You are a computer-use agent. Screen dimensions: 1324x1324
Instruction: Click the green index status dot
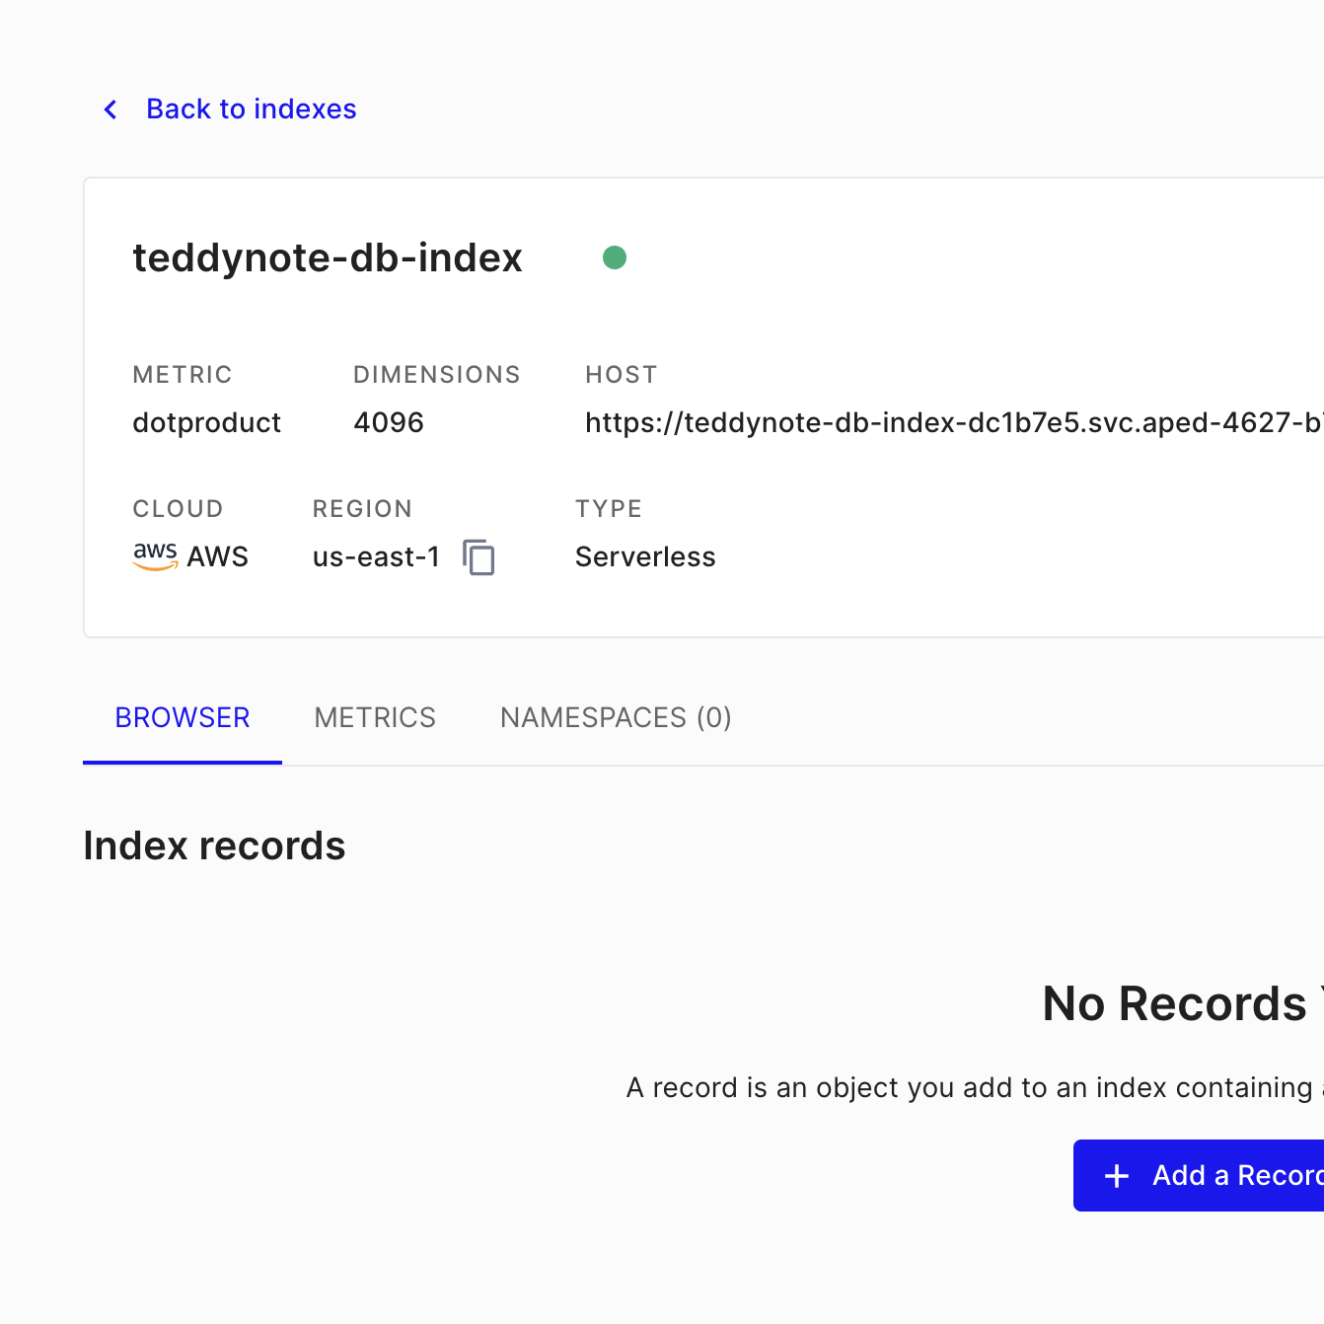[615, 257]
